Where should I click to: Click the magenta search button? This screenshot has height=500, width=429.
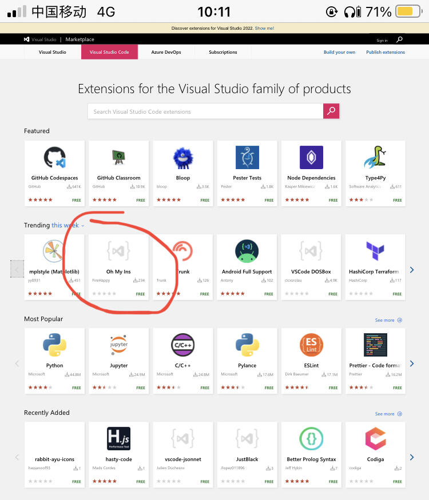pos(331,111)
